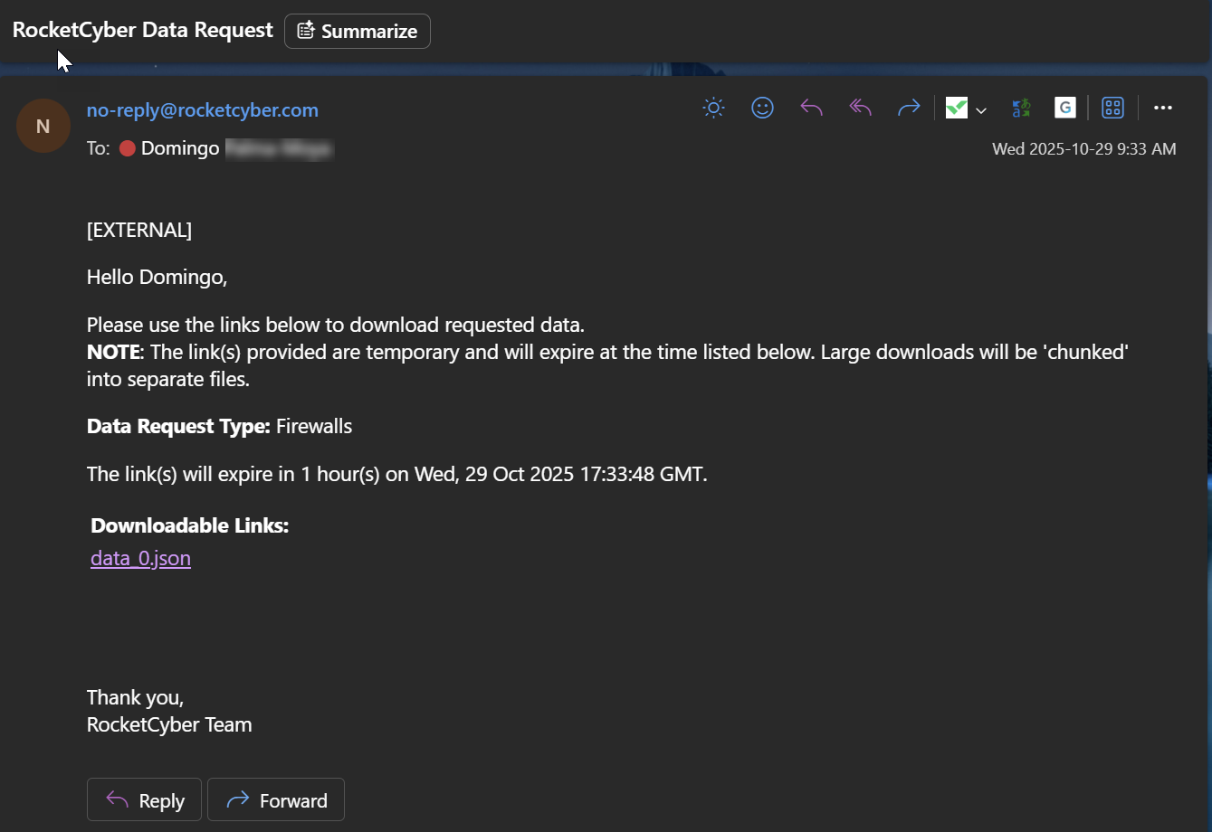The height and width of the screenshot is (832, 1212).
Task: Open the Apps grid icon
Action: coord(1112,109)
